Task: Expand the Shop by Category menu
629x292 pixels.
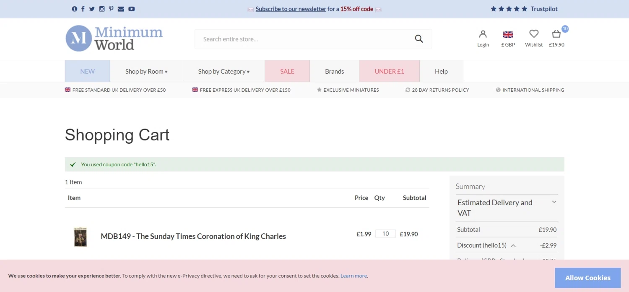Action: [224, 71]
